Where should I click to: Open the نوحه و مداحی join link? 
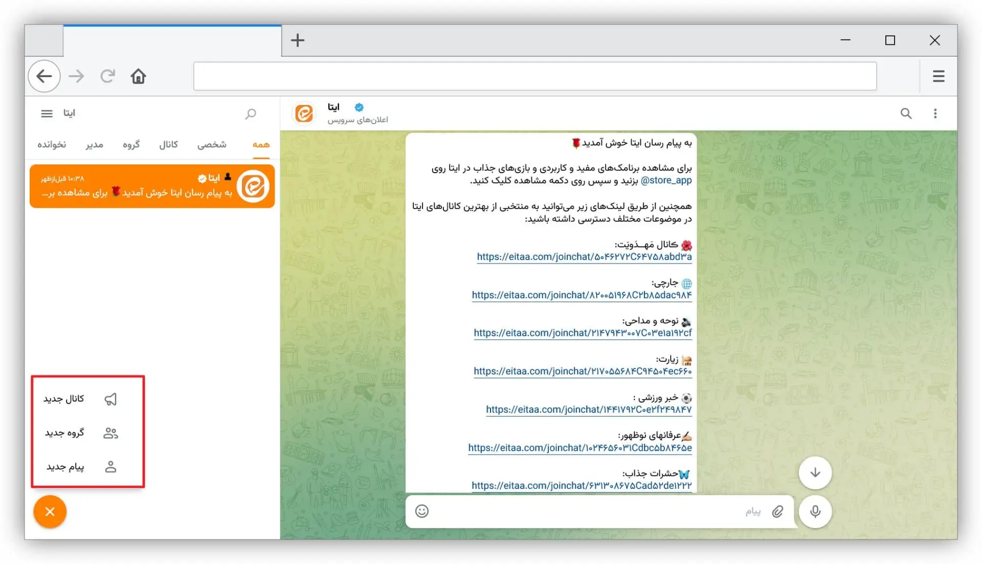(583, 333)
